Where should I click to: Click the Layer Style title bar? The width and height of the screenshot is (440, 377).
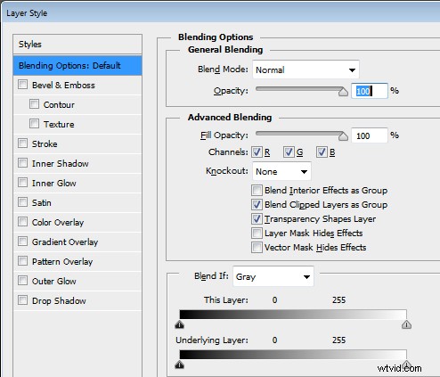pos(221,12)
